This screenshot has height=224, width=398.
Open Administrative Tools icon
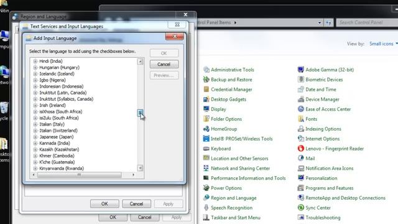point(206,70)
